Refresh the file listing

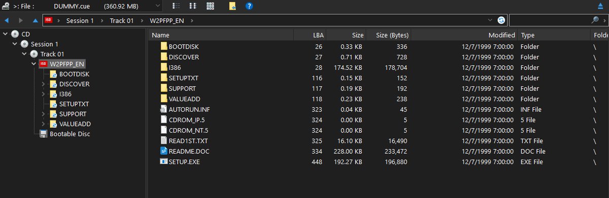tap(501, 20)
